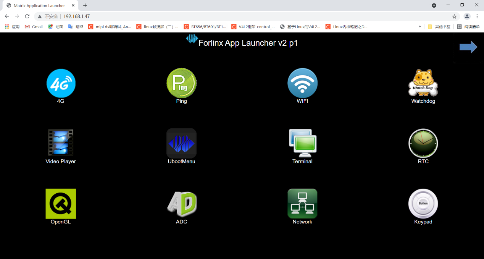Screen dimensions: 484x259
Task: Open the OpenGL app icon
Action: pyautogui.click(x=61, y=203)
